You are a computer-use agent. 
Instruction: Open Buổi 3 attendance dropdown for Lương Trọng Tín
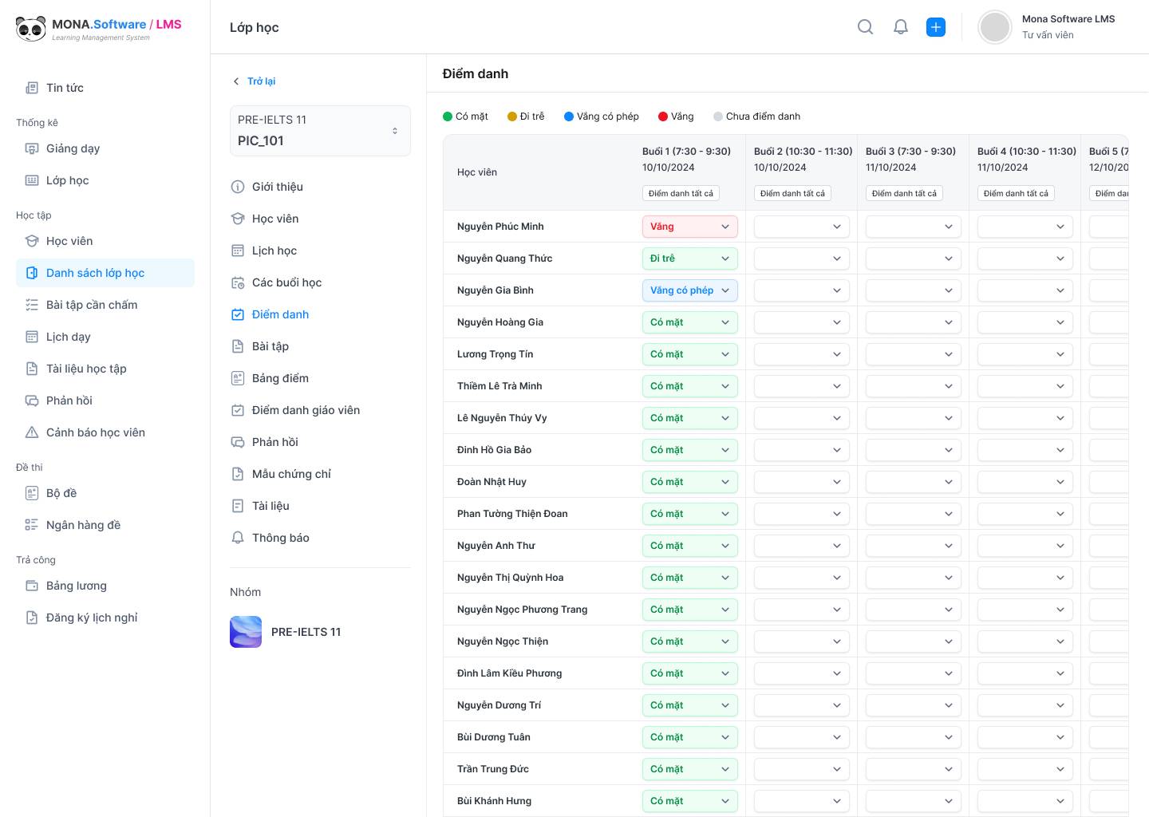coord(914,354)
